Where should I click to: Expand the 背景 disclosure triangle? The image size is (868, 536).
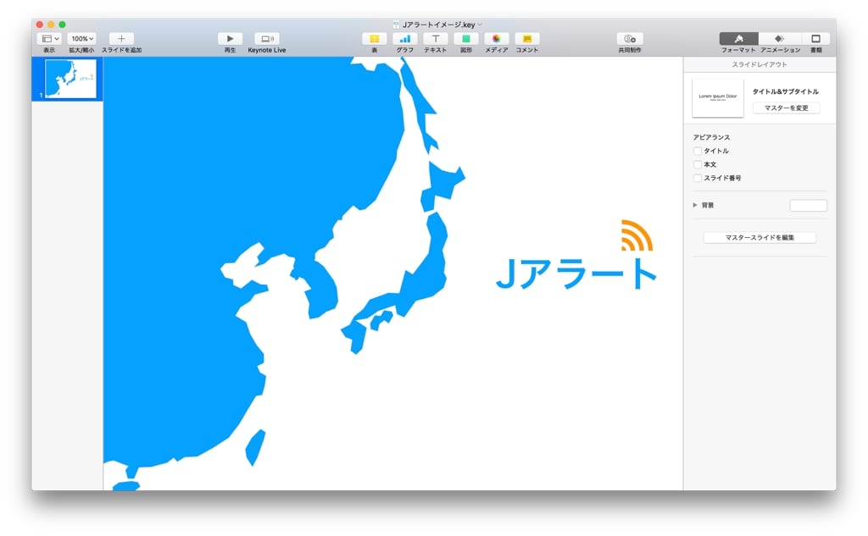695,205
